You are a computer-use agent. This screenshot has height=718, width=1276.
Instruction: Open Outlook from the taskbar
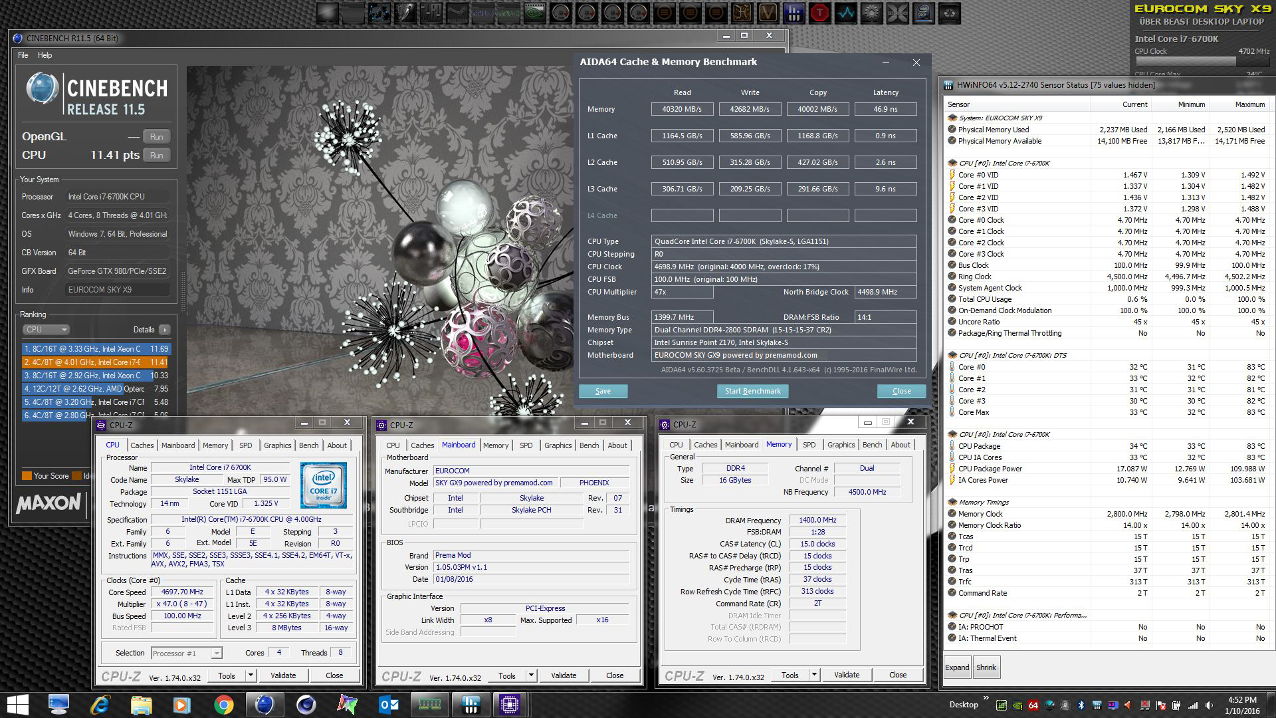point(388,705)
